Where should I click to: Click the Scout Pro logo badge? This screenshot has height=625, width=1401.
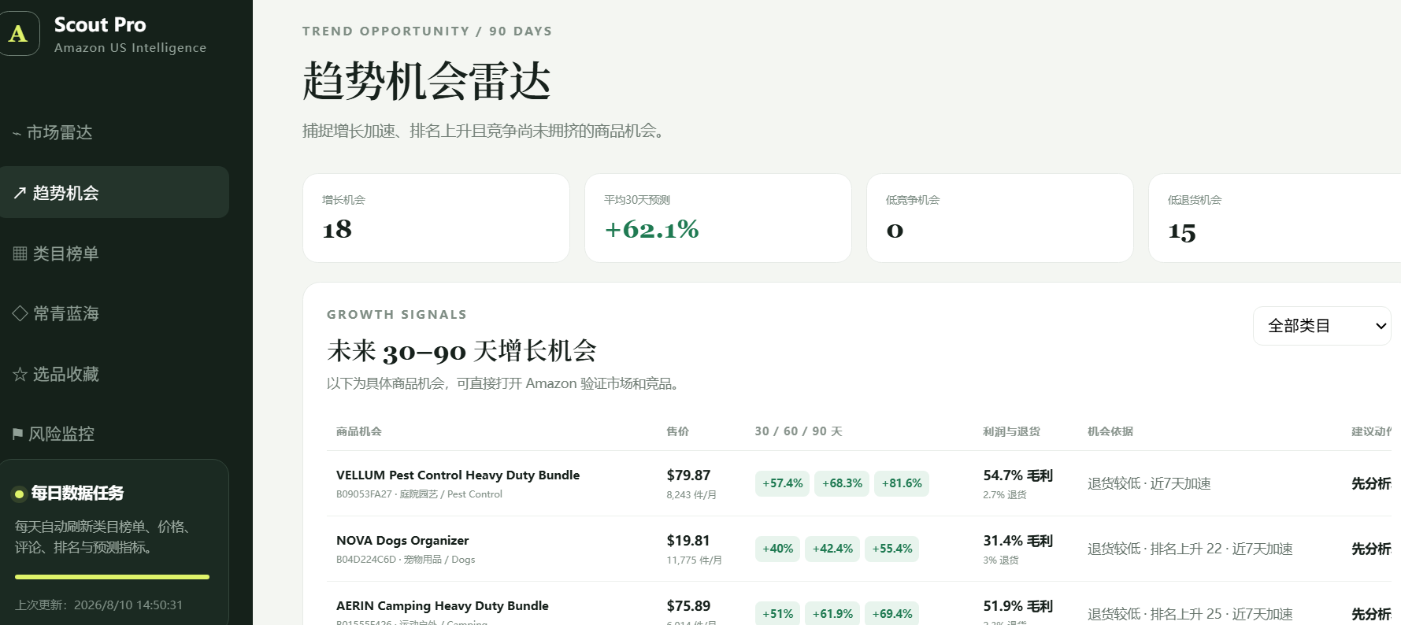[x=19, y=33]
